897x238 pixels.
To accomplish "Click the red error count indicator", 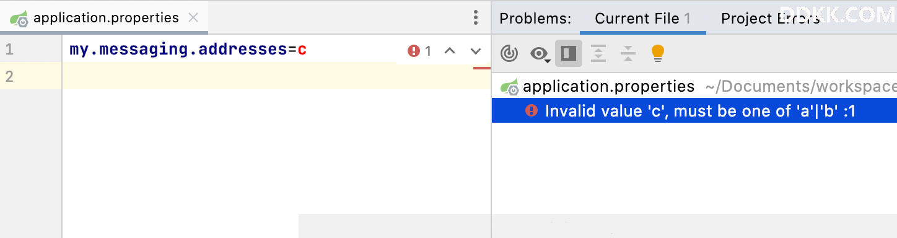I will click(419, 51).
